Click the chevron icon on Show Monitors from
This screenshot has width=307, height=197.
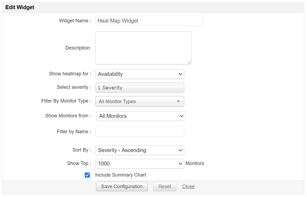coord(181,116)
